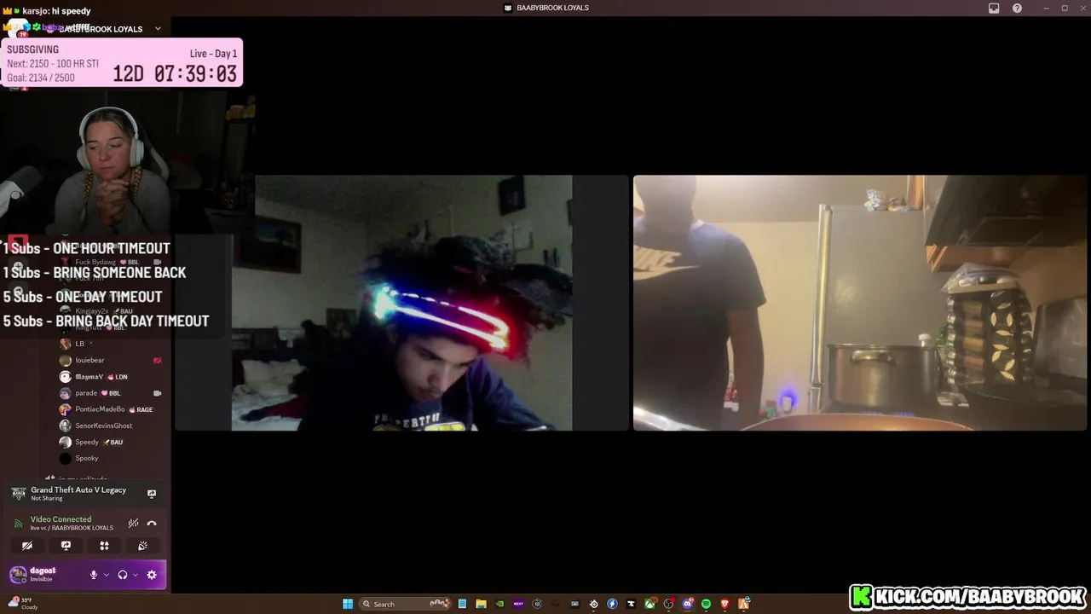Viewport: 1091px width, 614px height.
Task: Open the soundboard button
Action: coord(142,546)
